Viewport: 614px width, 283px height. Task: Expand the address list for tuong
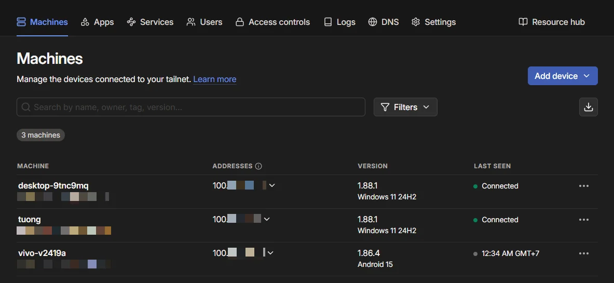pos(267,219)
